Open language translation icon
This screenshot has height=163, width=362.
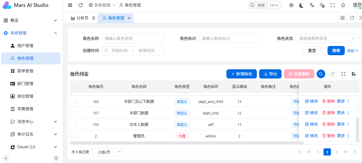point(312,5)
